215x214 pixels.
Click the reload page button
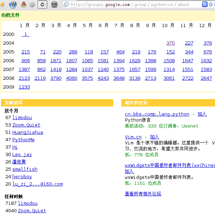42,5
